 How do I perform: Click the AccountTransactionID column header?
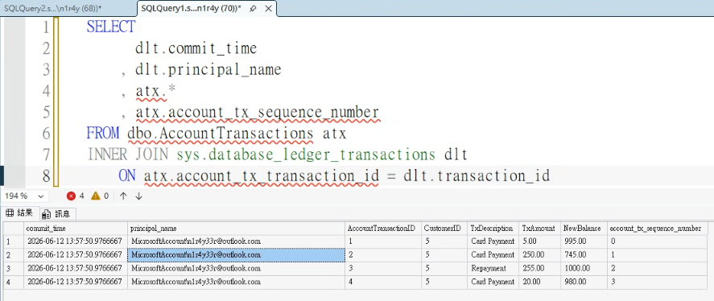tap(382, 228)
